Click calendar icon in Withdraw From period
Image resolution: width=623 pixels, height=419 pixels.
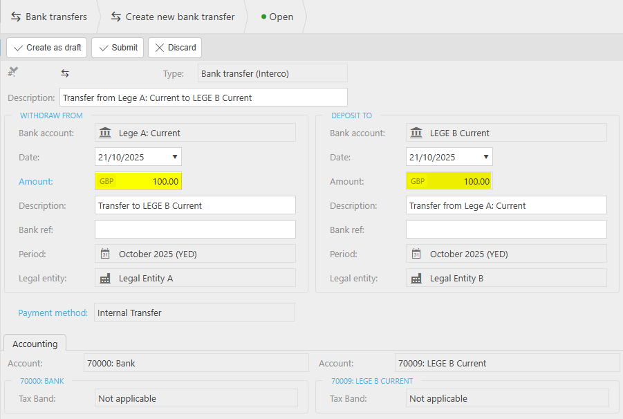click(105, 254)
